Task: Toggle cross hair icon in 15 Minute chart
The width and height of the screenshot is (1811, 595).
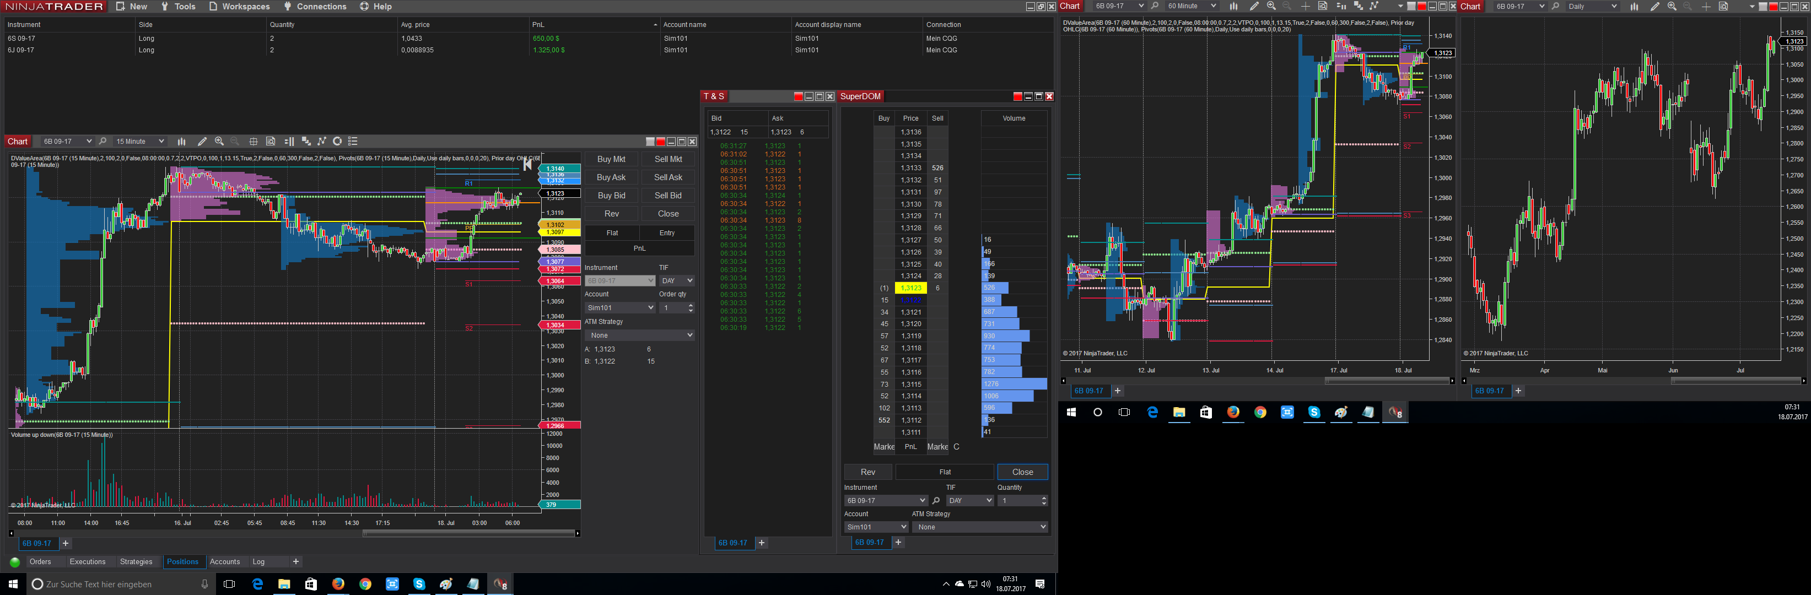Action: 253,141
